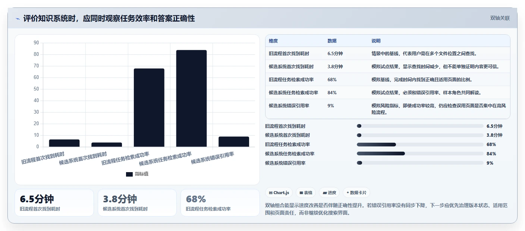The height and width of the screenshot is (231, 525).
Task: Click the summary paragraph starting 双轴组合
Action: pos(386,209)
